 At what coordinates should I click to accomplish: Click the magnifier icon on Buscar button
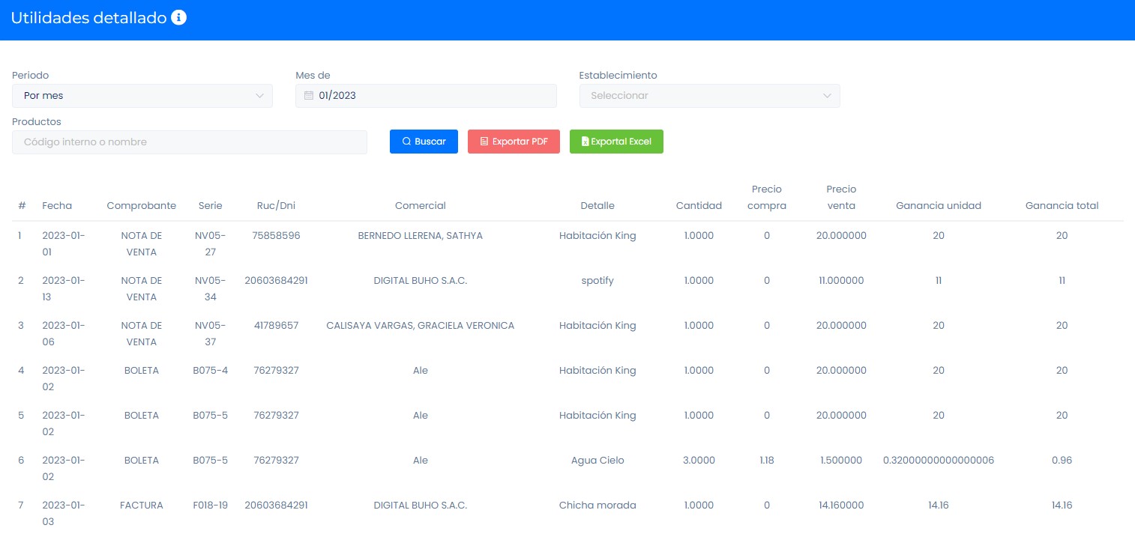(406, 142)
